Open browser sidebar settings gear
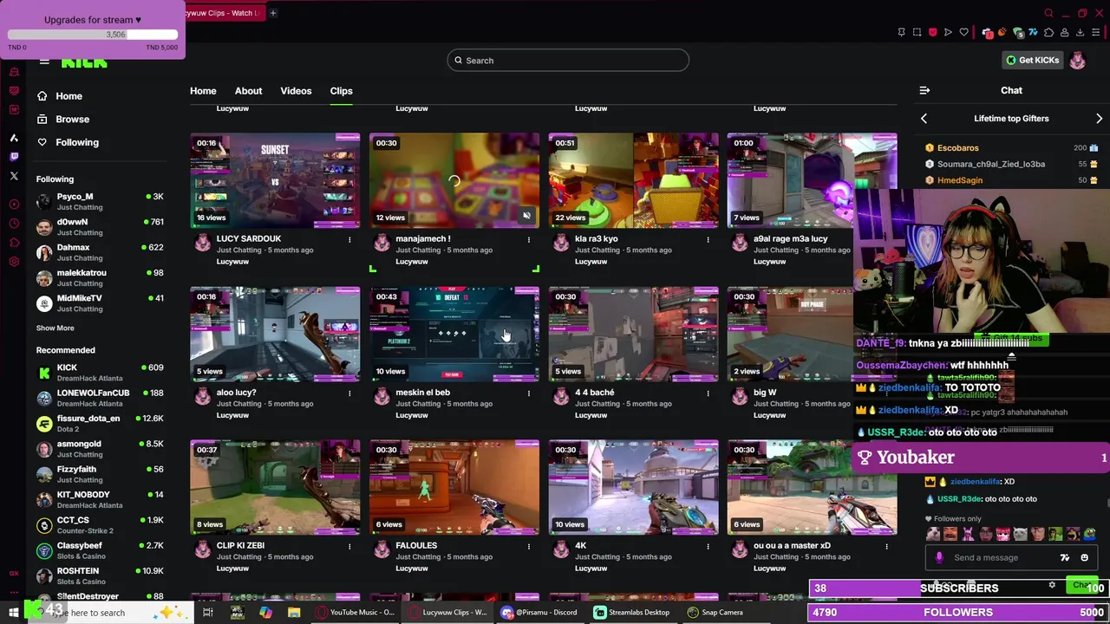Image resolution: width=1110 pixels, height=624 pixels. coord(14,262)
